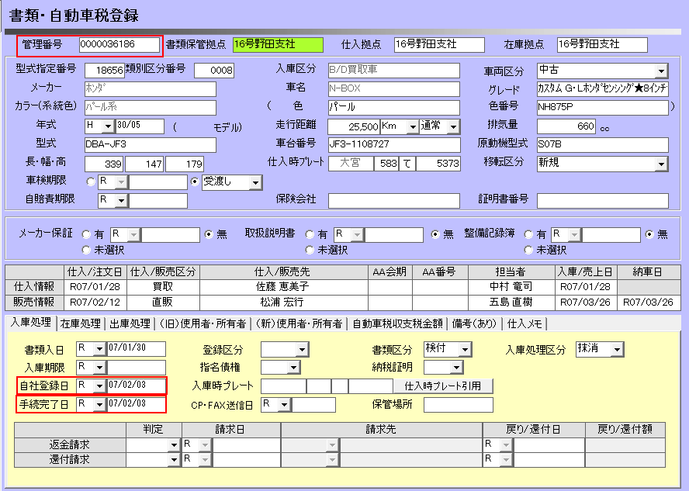
Task: Click the 仕入拠点 field
Action: (439, 45)
